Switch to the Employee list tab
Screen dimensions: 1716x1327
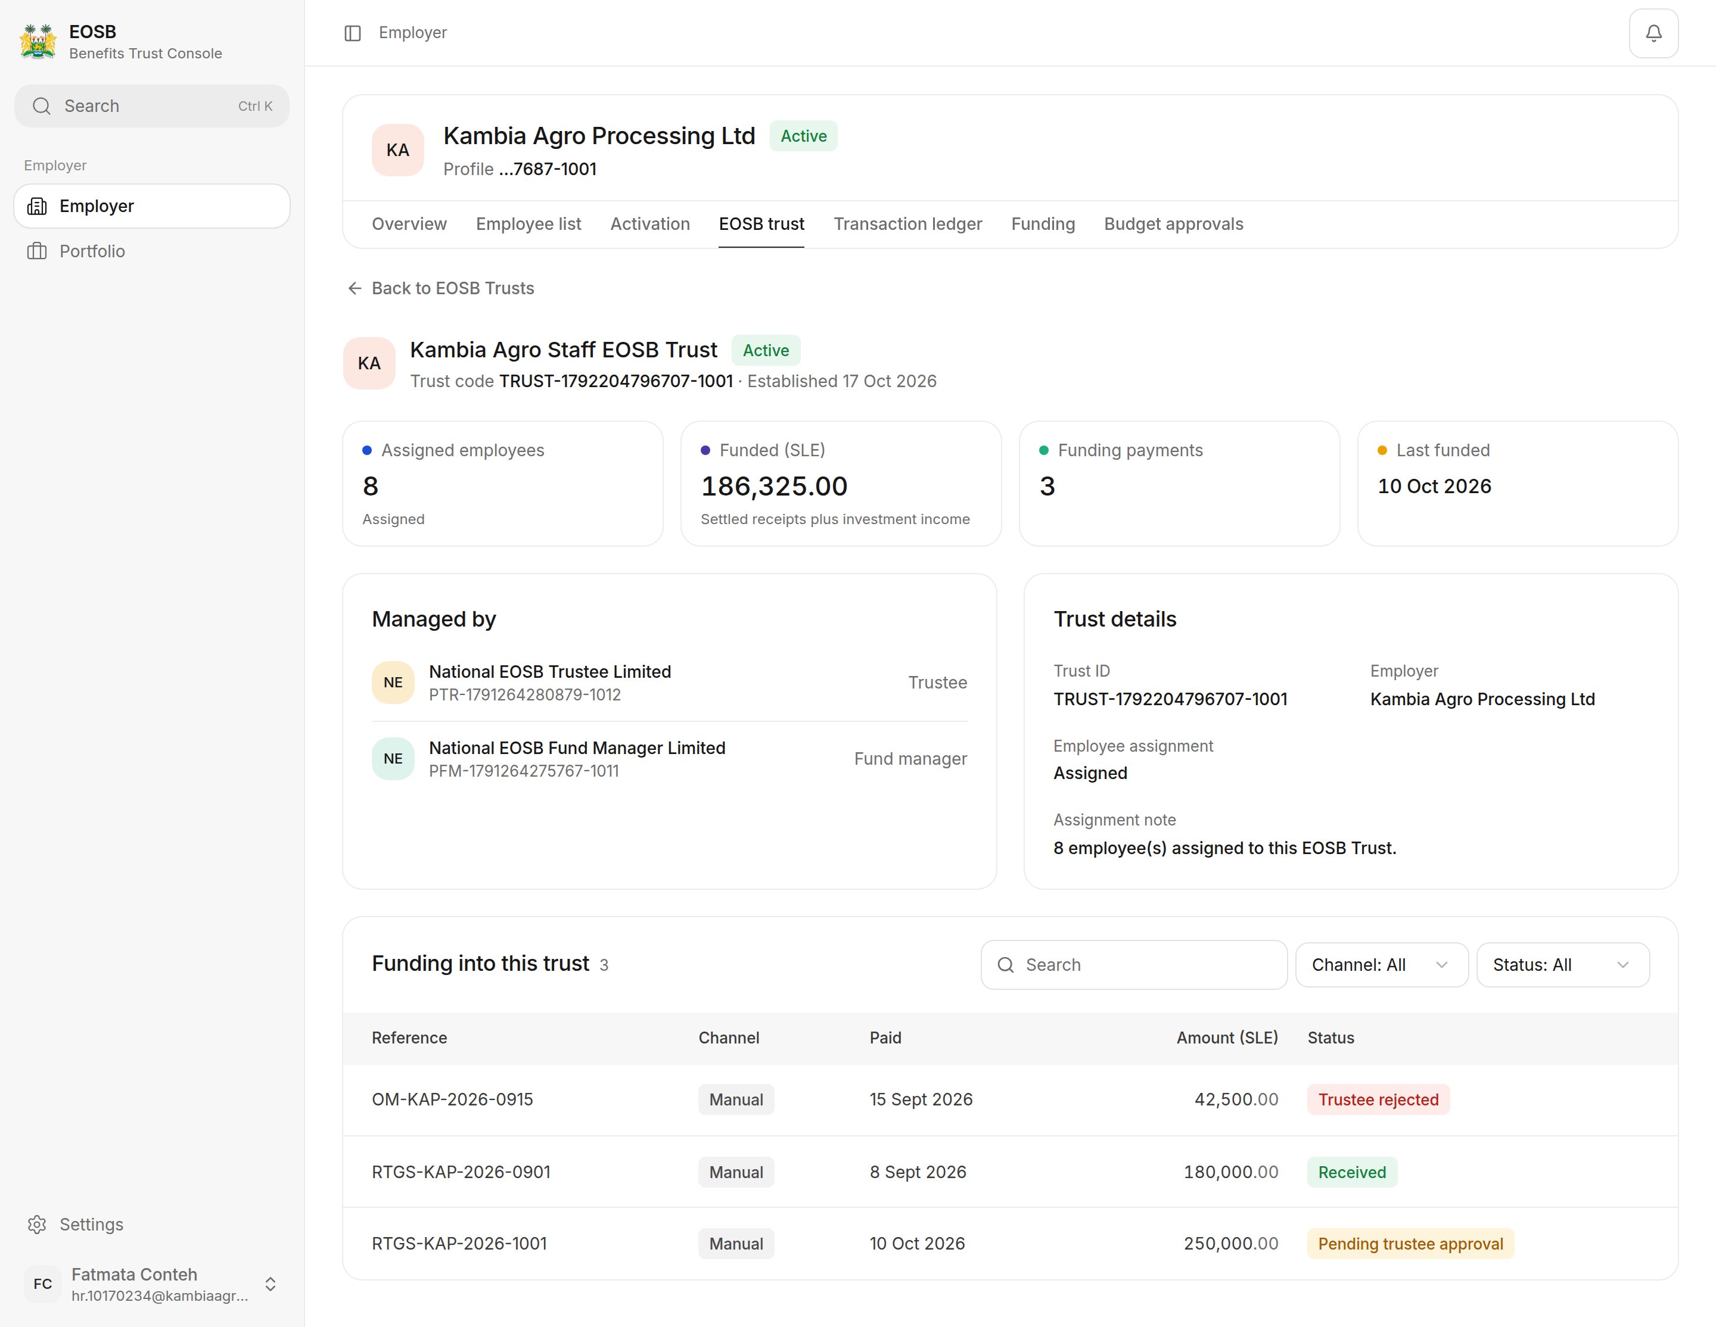pyautogui.click(x=529, y=224)
